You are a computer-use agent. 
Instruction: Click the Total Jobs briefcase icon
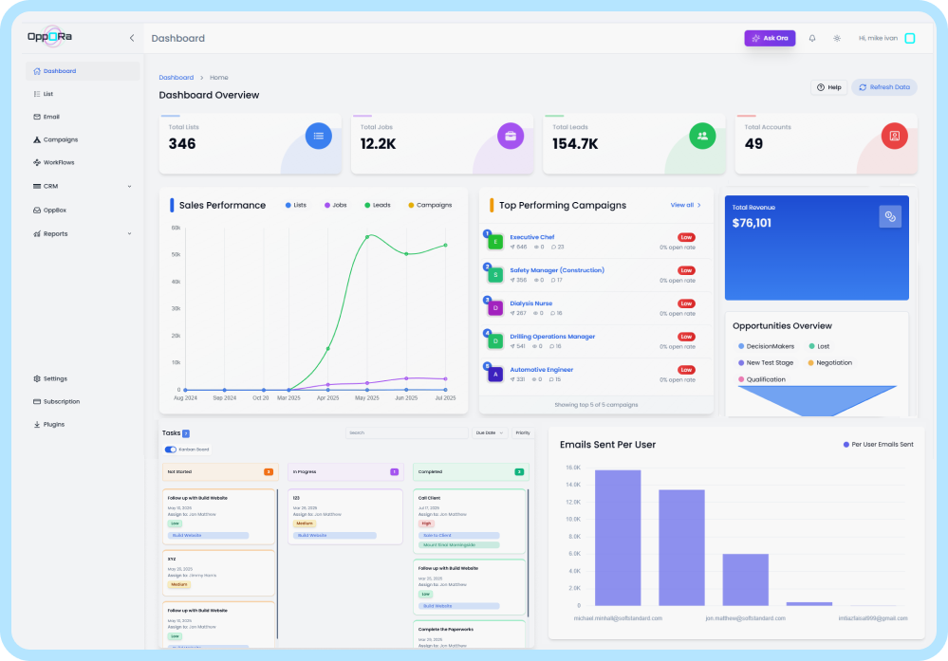coord(511,136)
